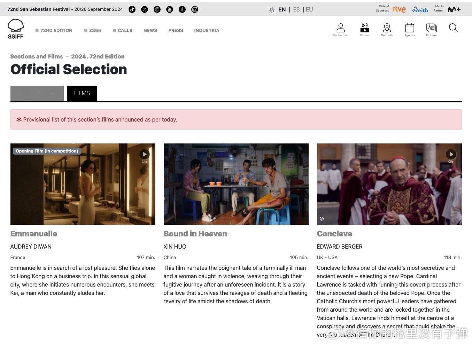Open the rtve sponsor logo

[399, 9]
